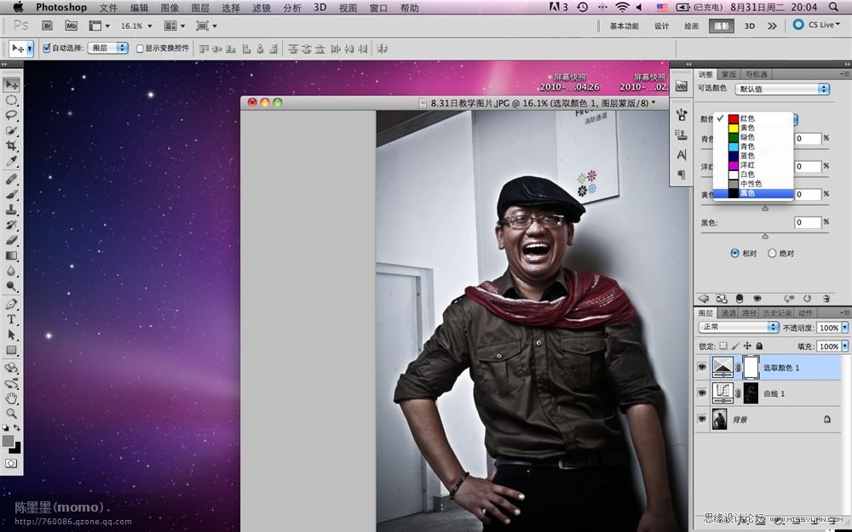Toggle adjustment layer visibility eye in Adjustments panel
Viewport: 852px width, 532px height.
[757, 298]
